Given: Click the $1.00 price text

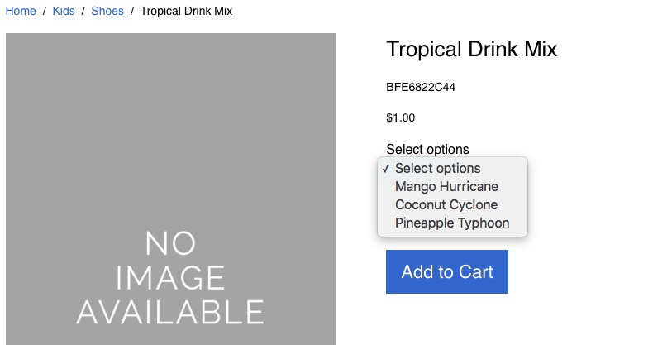Looking at the screenshot, I should click(401, 118).
